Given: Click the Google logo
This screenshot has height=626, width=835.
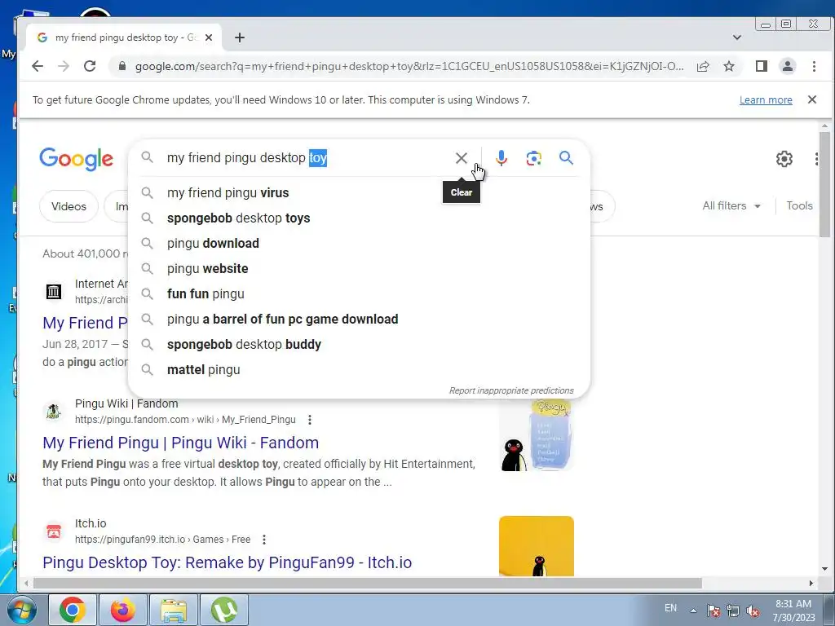Looking at the screenshot, I should [x=76, y=159].
